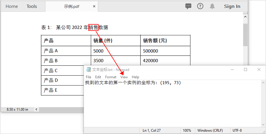Image resolution: width=266 pixels, height=134 pixels.
Task: Click the Notepad title 文本坐标.txt - Notepad
Action: tap(111, 70)
